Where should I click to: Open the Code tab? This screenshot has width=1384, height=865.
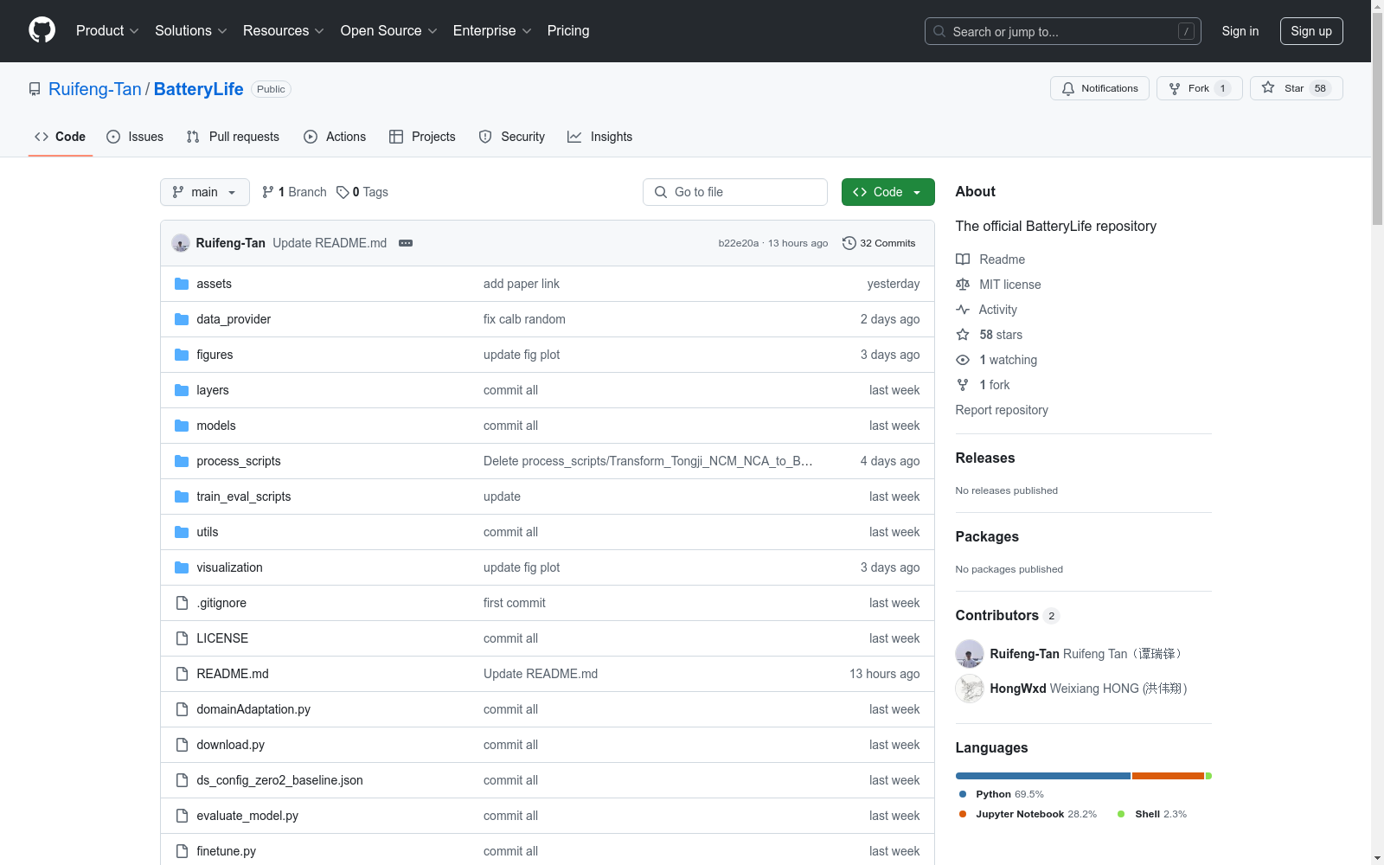(61, 137)
